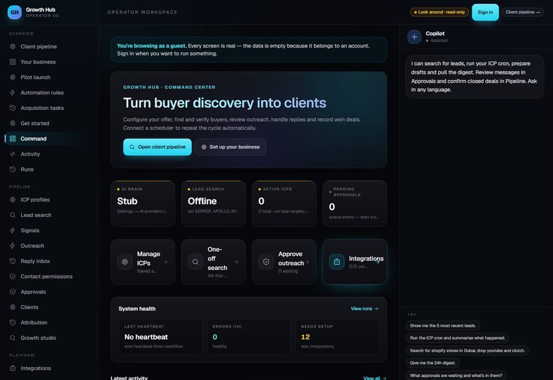Click the Contact permissions shield icon

(x=13, y=276)
